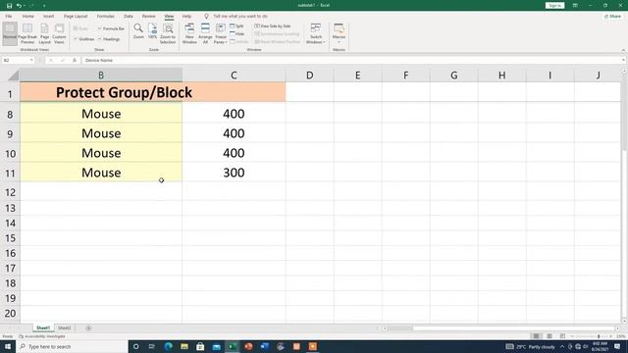Screen dimensions: 628x353
Task: Switch to Page Layout in status bar
Action: (549, 336)
